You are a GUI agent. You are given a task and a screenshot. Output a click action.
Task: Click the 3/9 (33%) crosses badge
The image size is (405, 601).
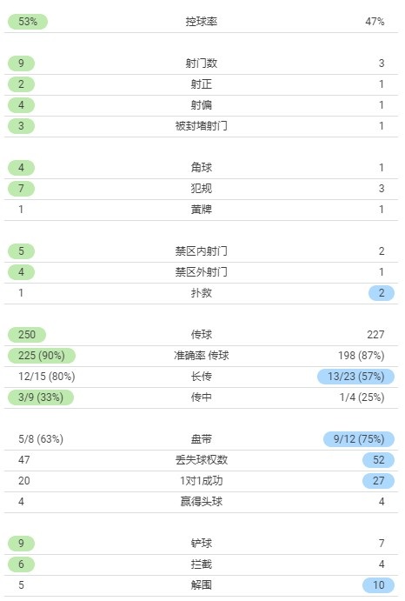click(41, 397)
